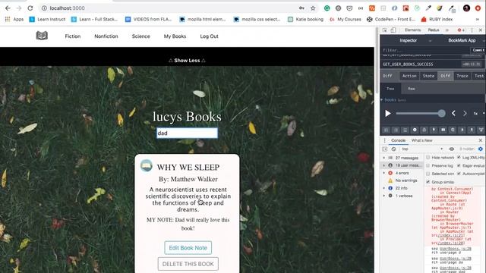
Task: Toggle console sidebar panel icon
Action: [x=385, y=149]
